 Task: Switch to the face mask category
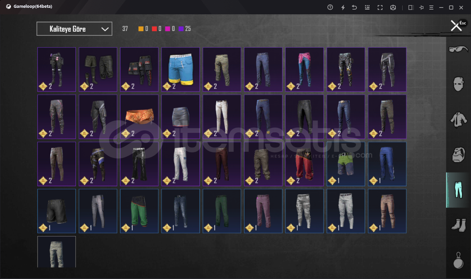[458, 84]
